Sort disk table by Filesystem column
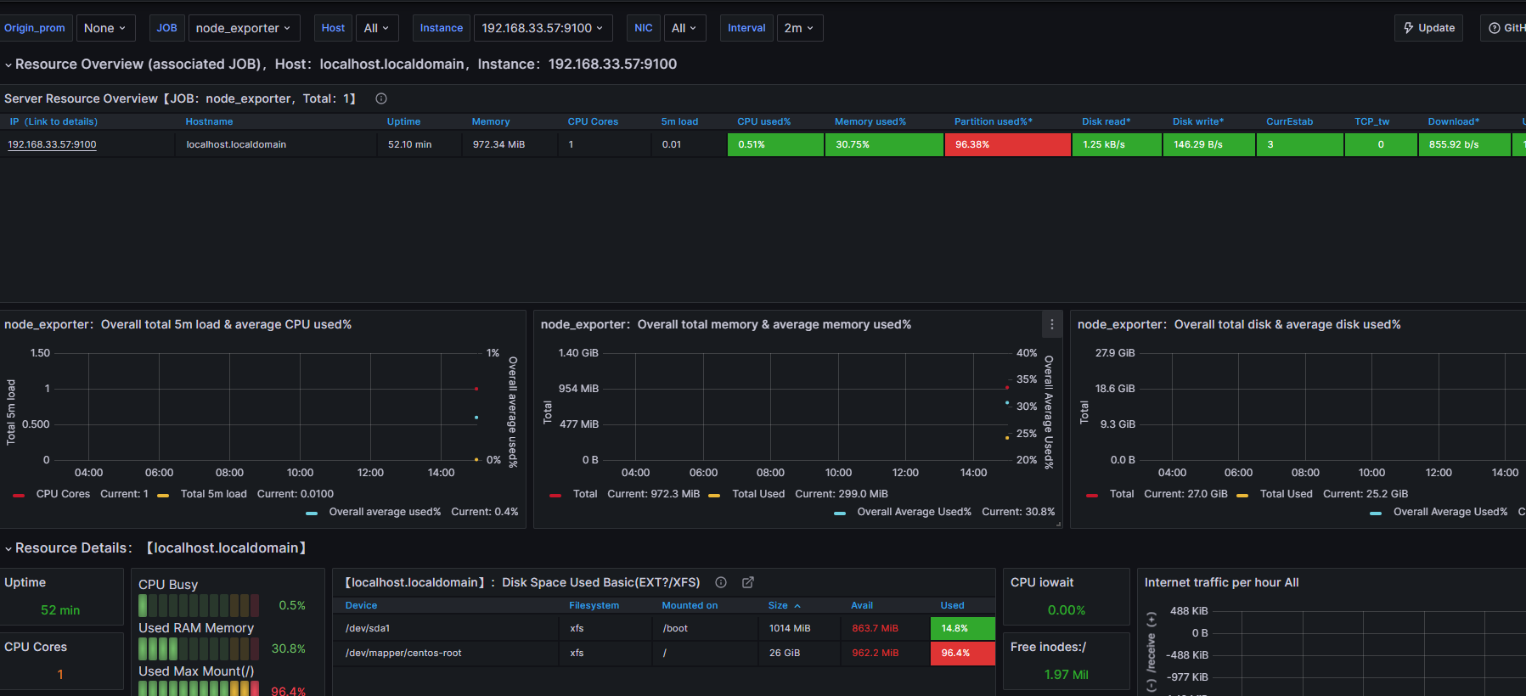 pos(594,605)
